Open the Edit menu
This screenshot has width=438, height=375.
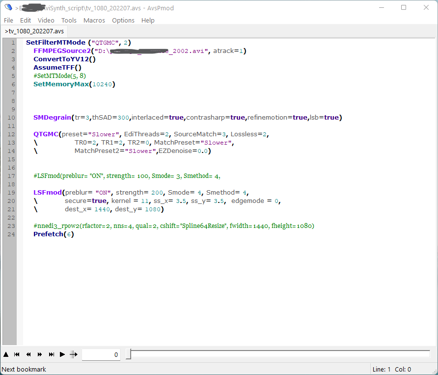click(x=26, y=20)
